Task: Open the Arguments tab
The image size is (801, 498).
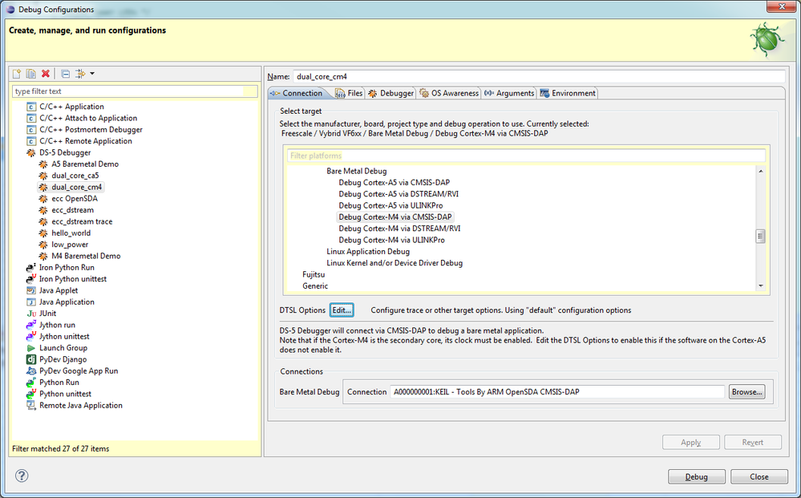Action: (x=509, y=93)
